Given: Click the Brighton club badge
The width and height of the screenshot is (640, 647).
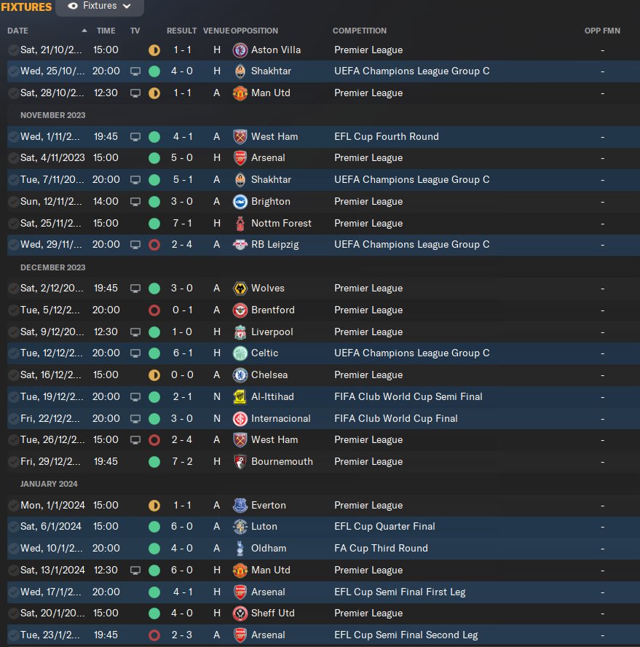Looking at the screenshot, I should [x=240, y=202].
